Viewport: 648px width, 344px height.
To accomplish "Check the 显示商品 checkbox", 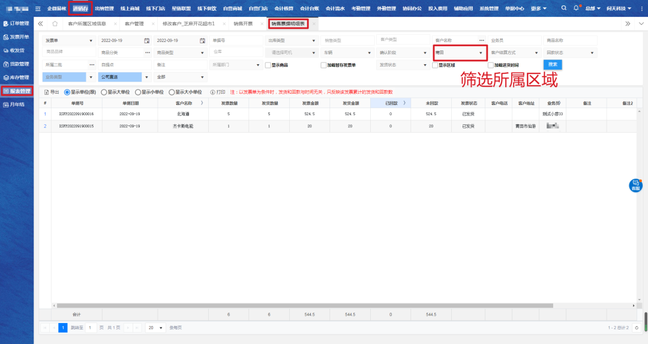I will coord(268,65).
